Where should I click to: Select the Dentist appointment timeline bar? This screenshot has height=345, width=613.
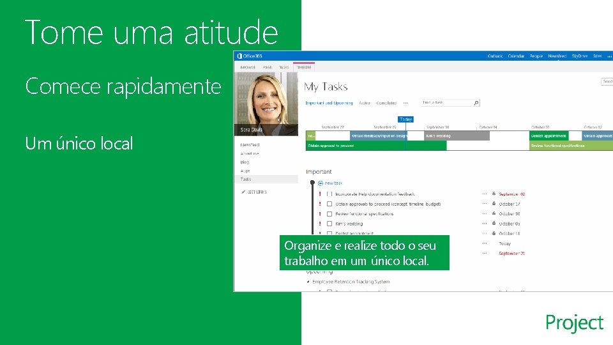coord(549,135)
